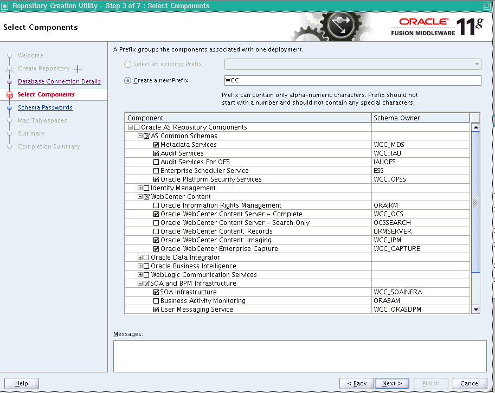This screenshot has width=495, height=393.
Task: Select the Create a new Prefix radio
Action: pyautogui.click(x=127, y=80)
